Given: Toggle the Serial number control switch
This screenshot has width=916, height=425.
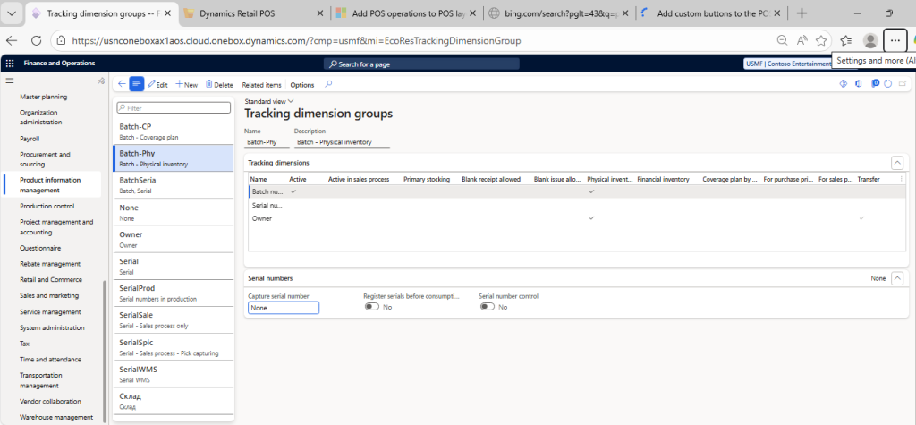Looking at the screenshot, I should coord(488,307).
